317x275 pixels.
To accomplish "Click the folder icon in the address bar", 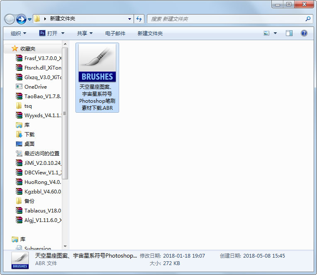I will [x=37, y=19].
